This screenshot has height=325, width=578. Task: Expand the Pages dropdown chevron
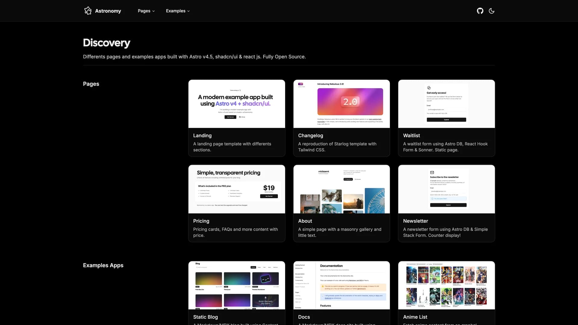[154, 11]
